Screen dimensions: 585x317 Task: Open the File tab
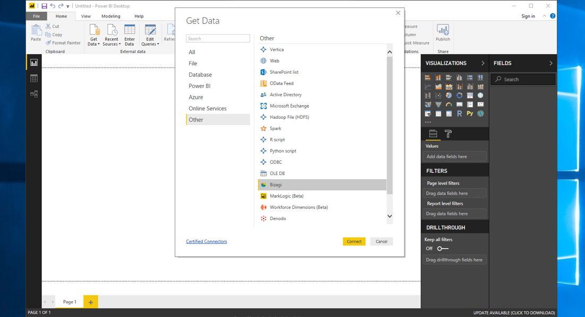[x=36, y=16]
